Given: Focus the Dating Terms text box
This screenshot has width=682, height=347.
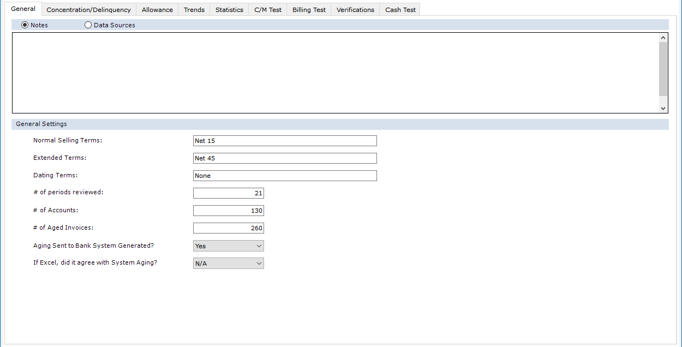Looking at the screenshot, I should (x=285, y=176).
